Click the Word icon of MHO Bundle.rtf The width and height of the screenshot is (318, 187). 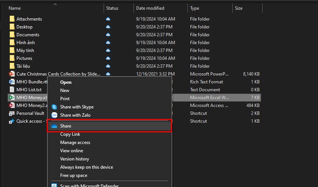click(12, 82)
